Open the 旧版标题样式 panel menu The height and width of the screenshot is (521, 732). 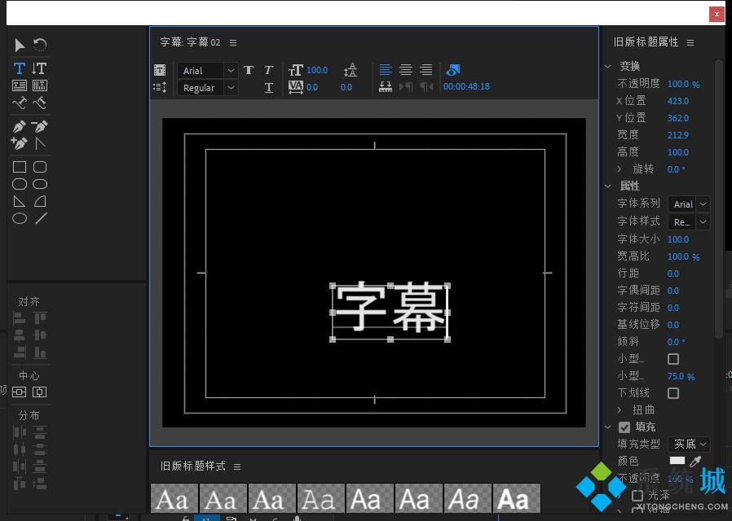tap(236, 466)
